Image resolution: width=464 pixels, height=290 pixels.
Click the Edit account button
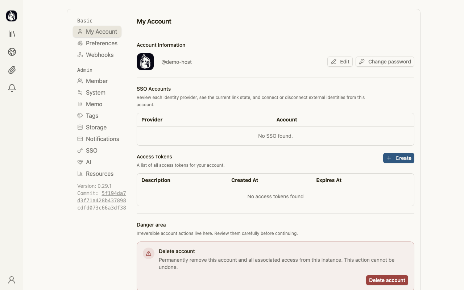[x=340, y=62]
